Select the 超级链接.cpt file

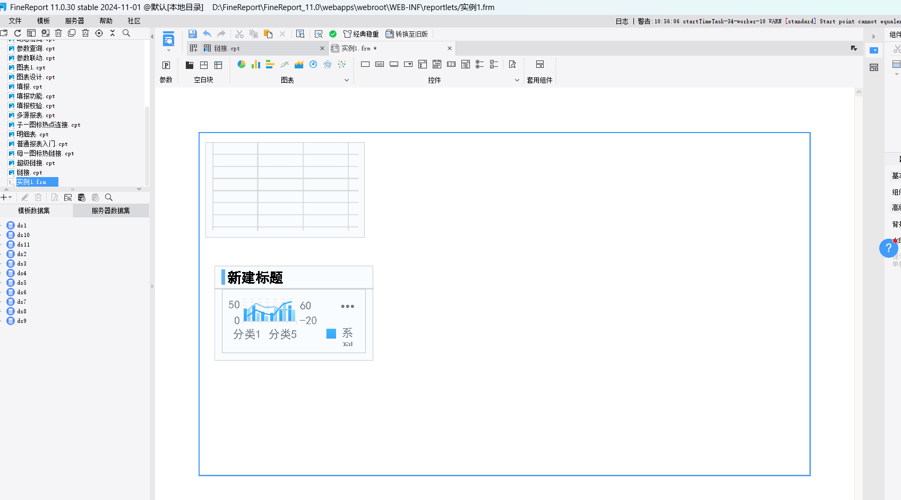click(36, 163)
